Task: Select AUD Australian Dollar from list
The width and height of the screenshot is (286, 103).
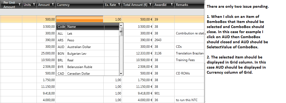Action: (88, 47)
